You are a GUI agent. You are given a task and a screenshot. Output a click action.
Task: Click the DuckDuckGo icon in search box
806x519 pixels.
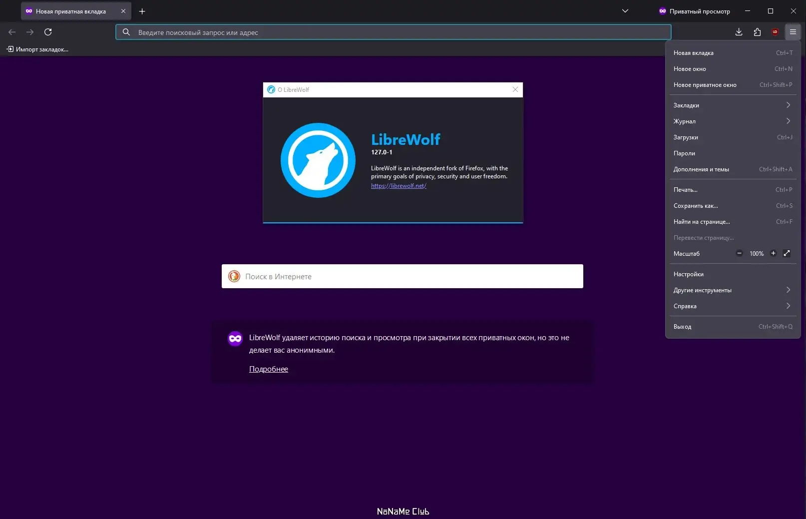234,276
